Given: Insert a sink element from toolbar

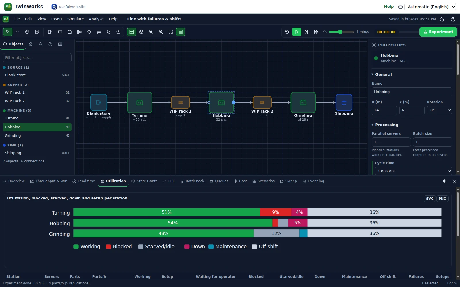Looking at the screenshot, I should (x=118, y=32).
